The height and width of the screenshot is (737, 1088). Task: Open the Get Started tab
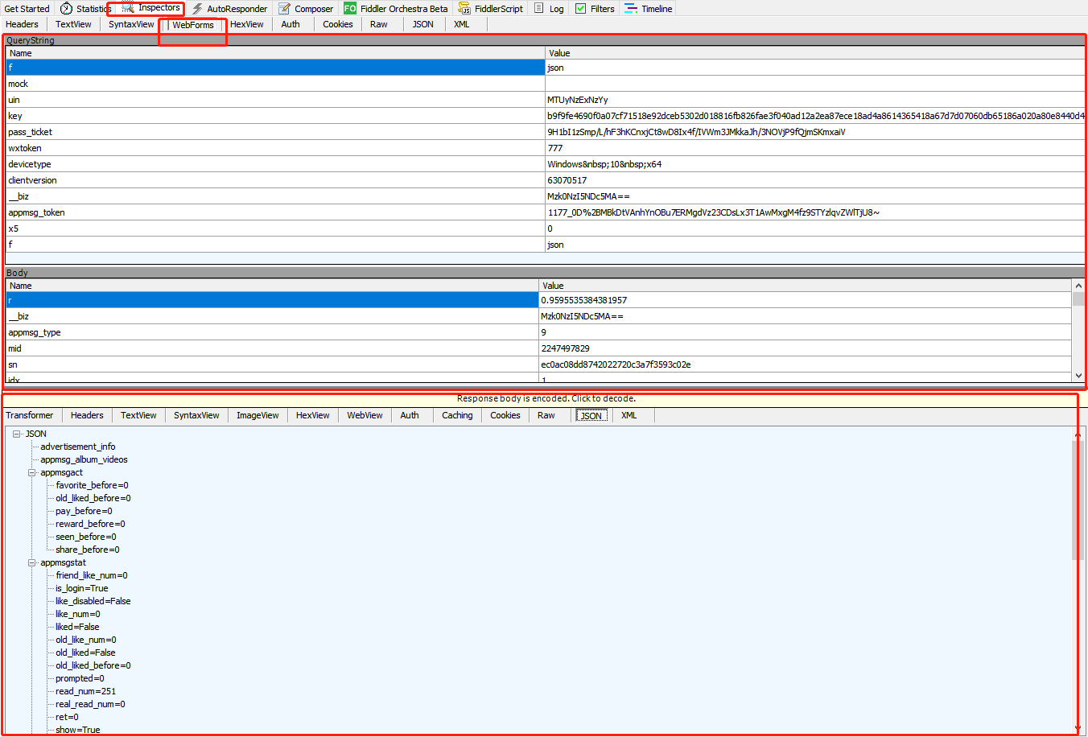tap(27, 9)
